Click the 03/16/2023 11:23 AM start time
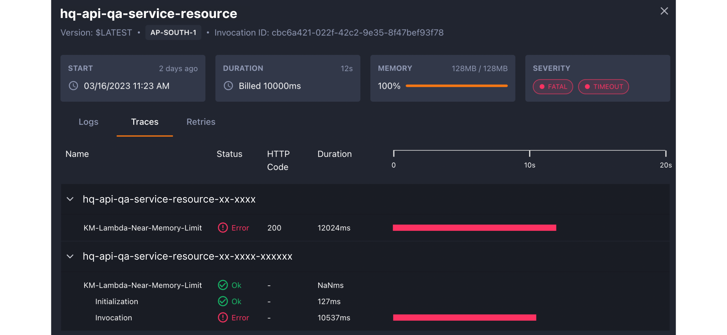The height and width of the screenshot is (335, 727). click(x=127, y=86)
